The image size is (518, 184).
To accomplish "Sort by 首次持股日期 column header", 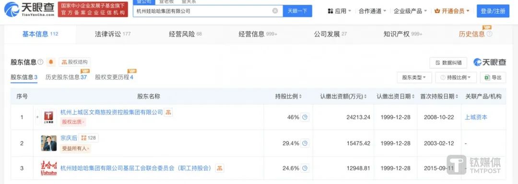I will tap(439, 96).
